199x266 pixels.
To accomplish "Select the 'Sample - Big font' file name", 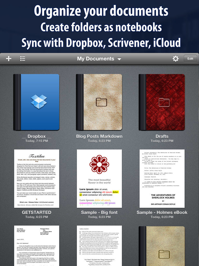I will pos(99,212).
